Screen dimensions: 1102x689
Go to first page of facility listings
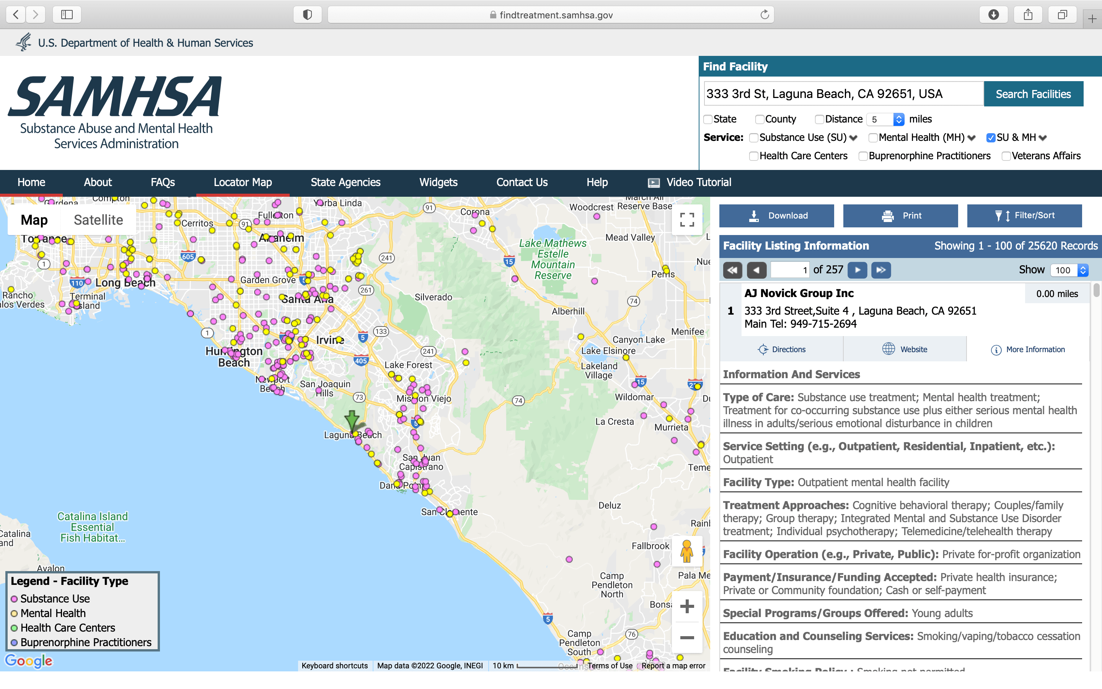pyautogui.click(x=732, y=270)
